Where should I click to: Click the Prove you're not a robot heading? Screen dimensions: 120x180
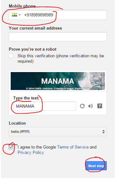(x=33, y=49)
